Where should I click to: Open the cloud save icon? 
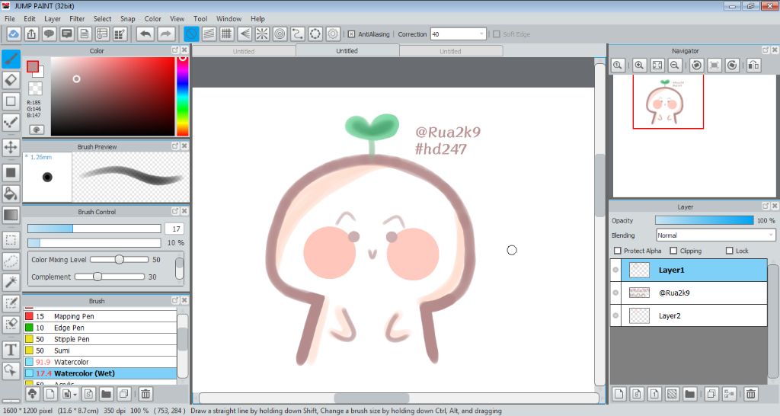tap(14, 34)
